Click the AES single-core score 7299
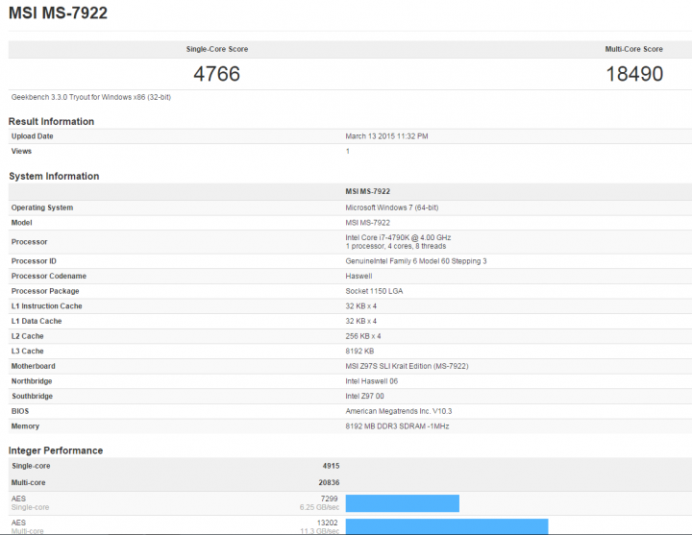 tap(330, 499)
